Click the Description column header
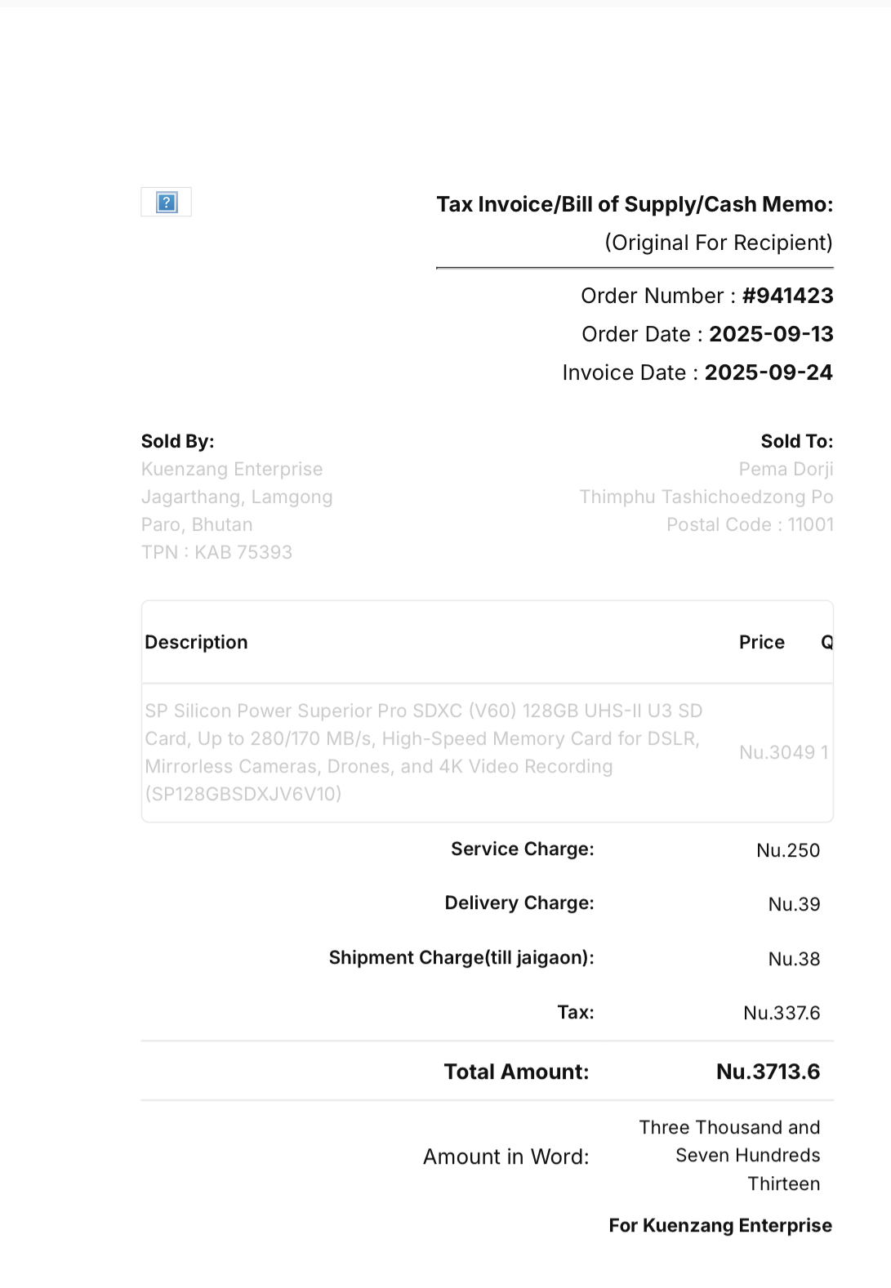This screenshot has height=1288, width=891. [196, 642]
